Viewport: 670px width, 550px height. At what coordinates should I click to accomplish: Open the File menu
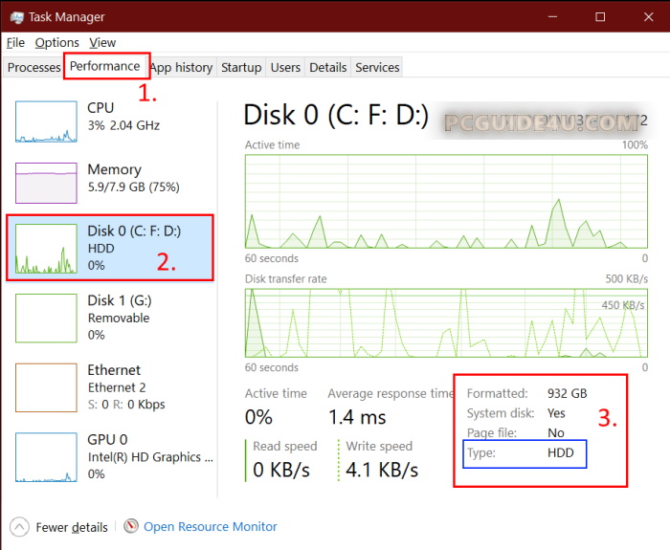point(15,42)
